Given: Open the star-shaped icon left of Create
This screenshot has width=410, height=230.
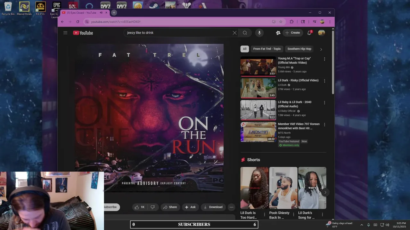Looking at the screenshot, I should tap(278, 33).
